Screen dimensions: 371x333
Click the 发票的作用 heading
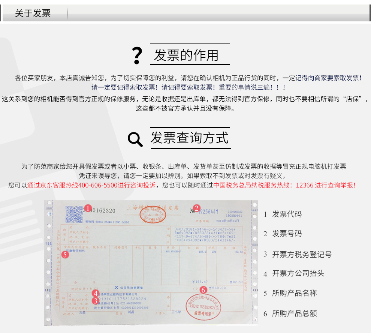[186, 55]
